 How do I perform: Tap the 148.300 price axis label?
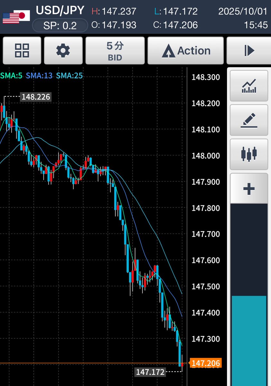206,77
